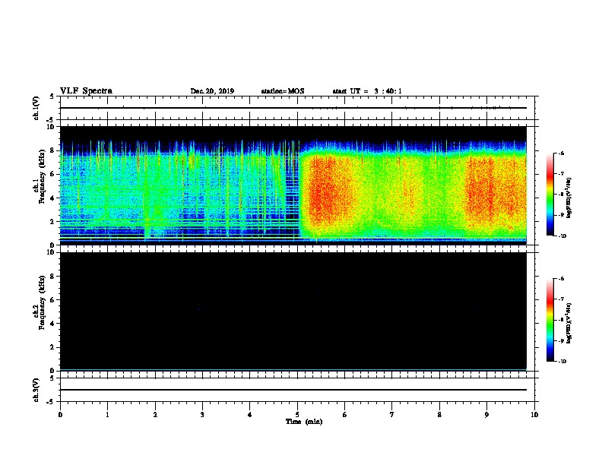Click time-axis tick label "7"
602x465 pixels.
point(392,415)
